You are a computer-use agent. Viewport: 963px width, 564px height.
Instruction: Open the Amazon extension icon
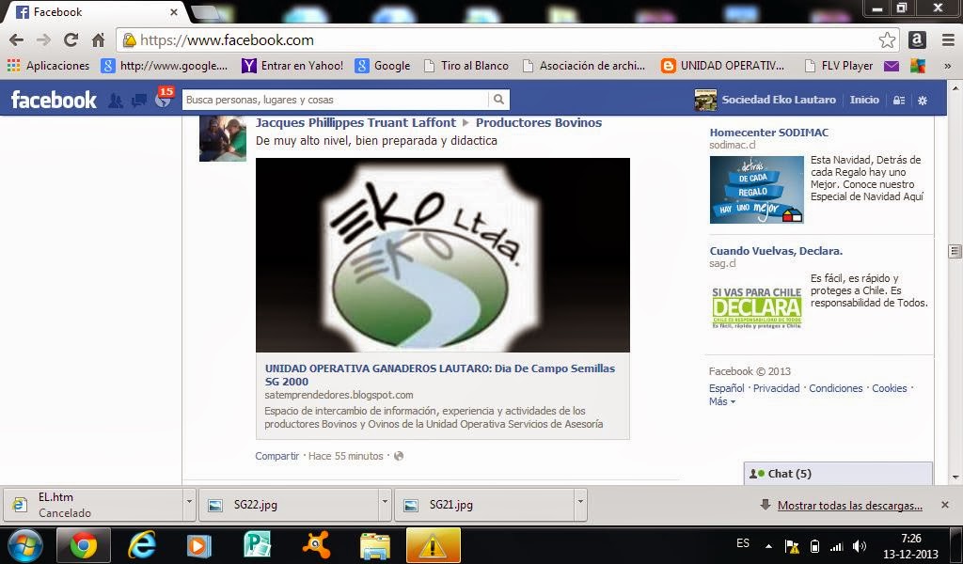click(917, 40)
